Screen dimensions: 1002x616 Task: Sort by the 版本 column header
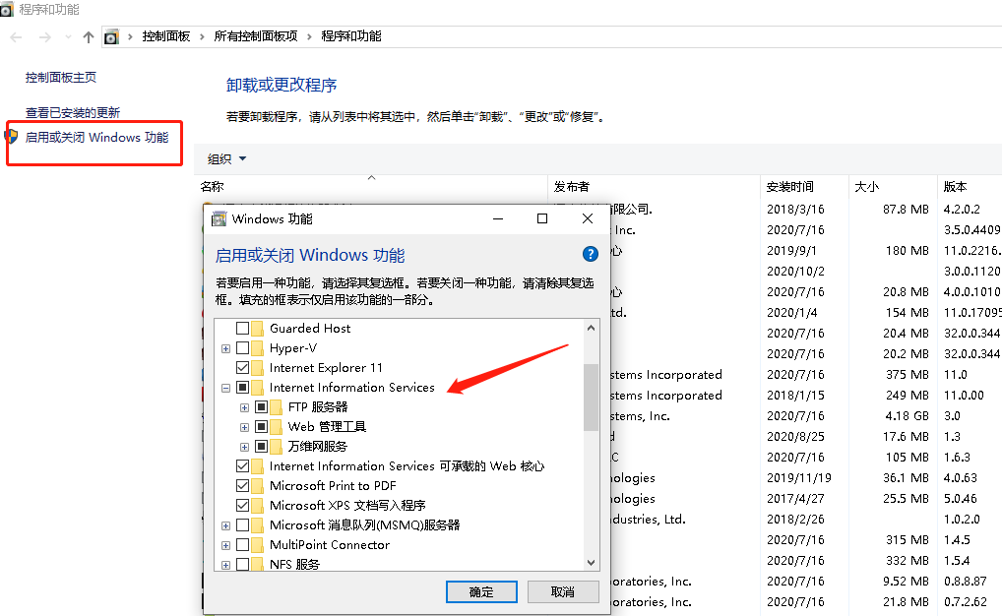(x=970, y=186)
